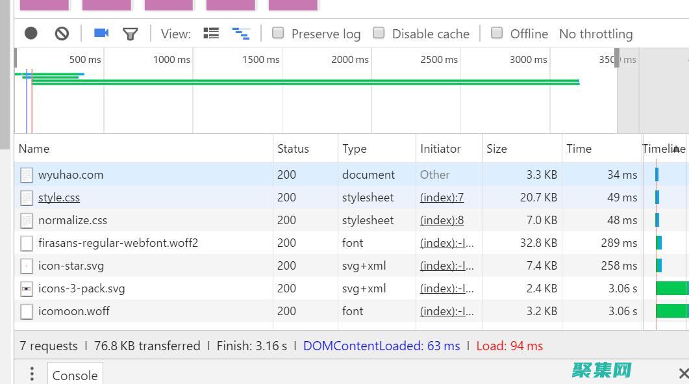This screenshot has width=689, height=384.
Task: Close the console drawer
Action: (683, 373)
